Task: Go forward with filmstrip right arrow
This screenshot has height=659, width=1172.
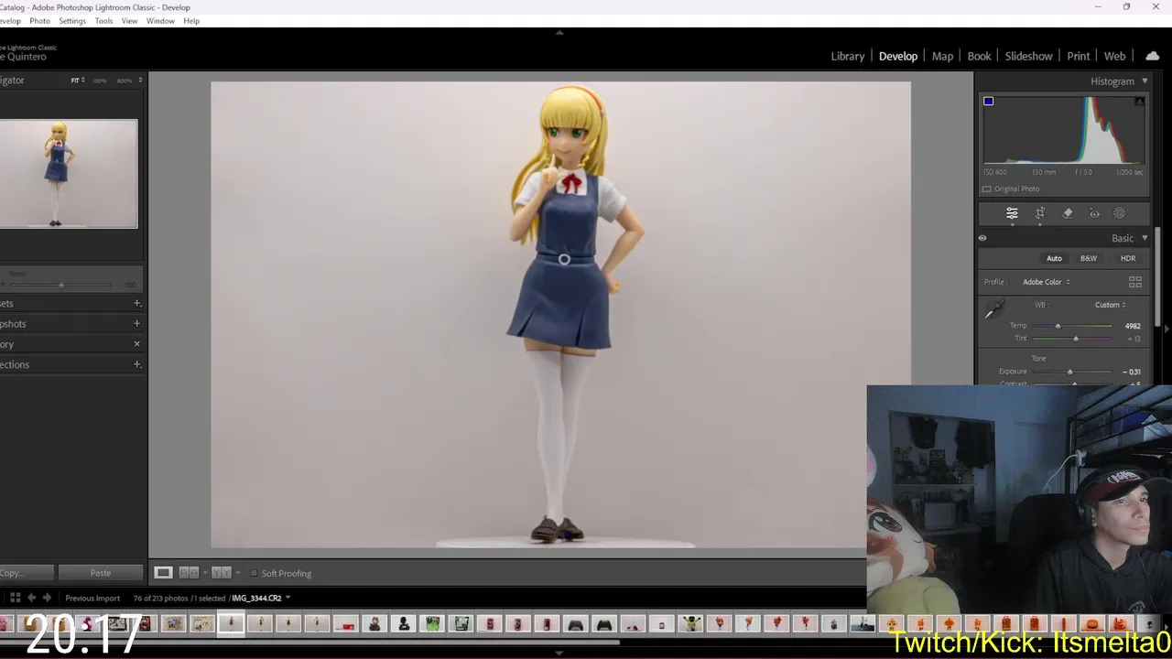Action: 47,598
